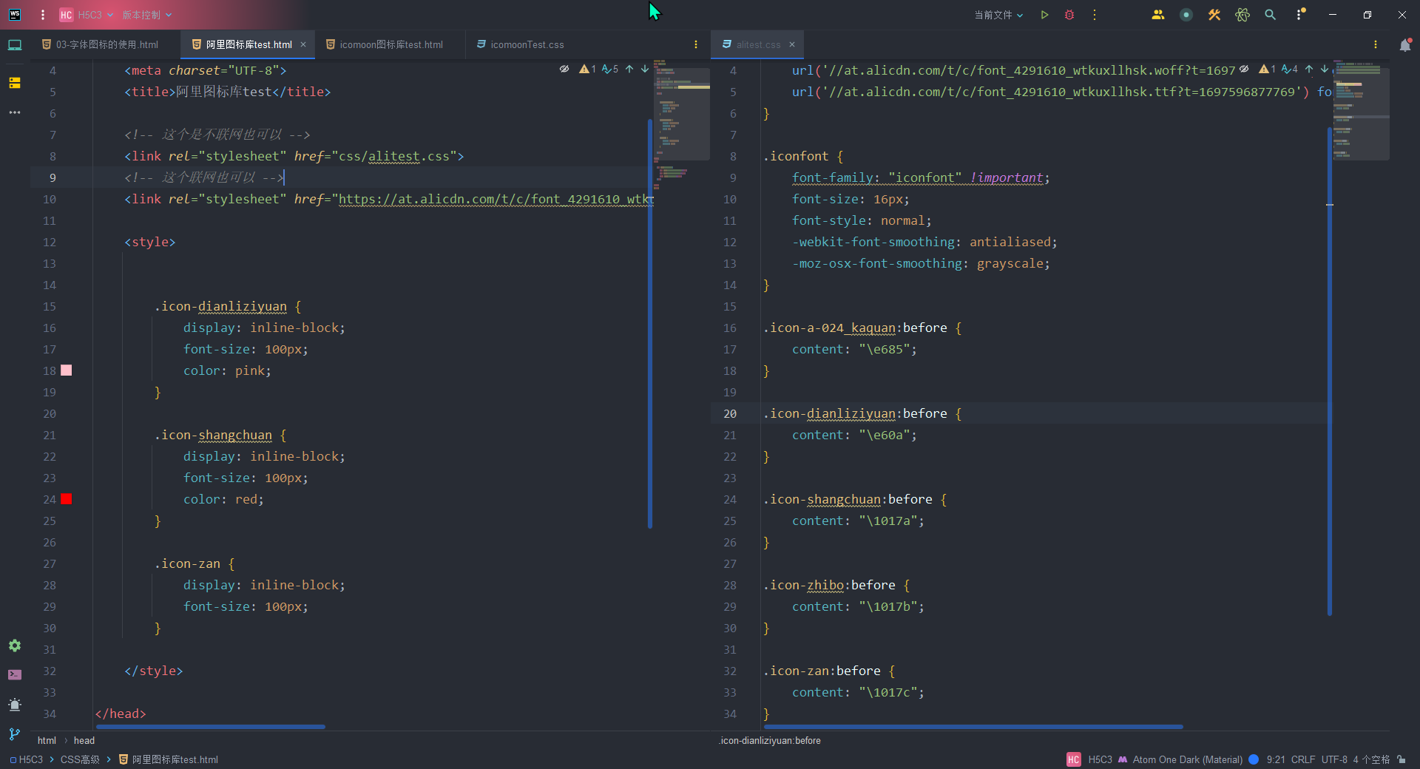Toggle reader mode eye icon in alitest.css editor
The height and width of the screenshot is (769, 1420).
coord(1244,69)
